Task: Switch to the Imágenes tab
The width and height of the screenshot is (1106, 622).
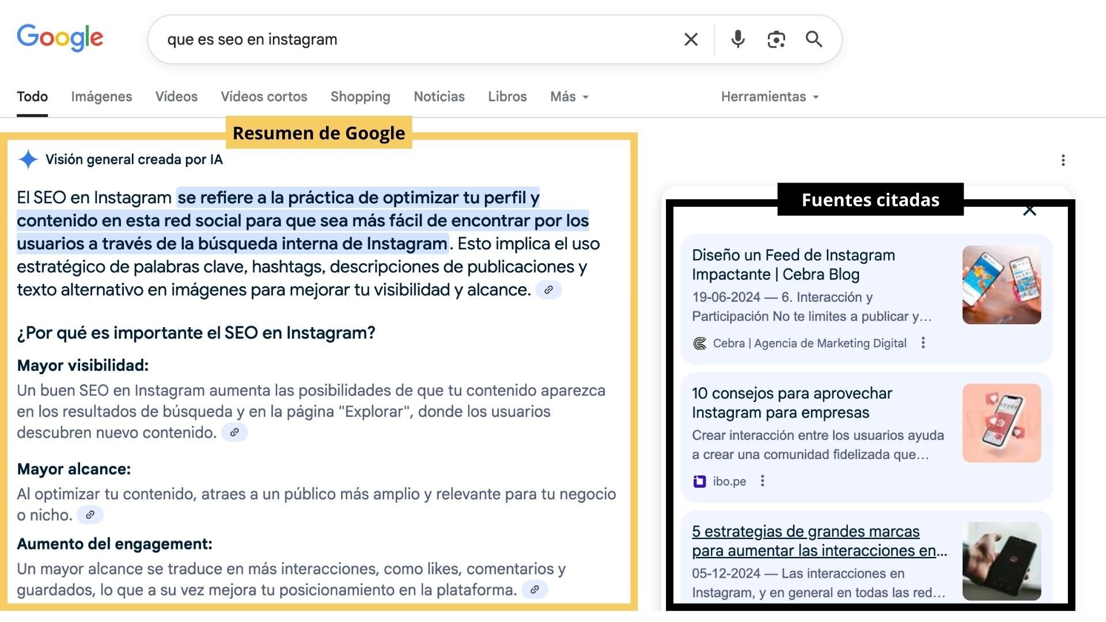Action: (x=101, y=97)
